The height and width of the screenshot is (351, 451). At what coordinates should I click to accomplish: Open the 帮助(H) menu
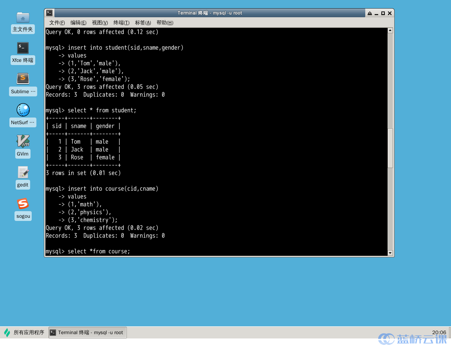165,23
